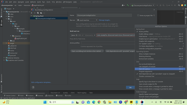The image size is (187, 105).
Task: Remove the selected configuration with minus icon
Action: (35, 13)
